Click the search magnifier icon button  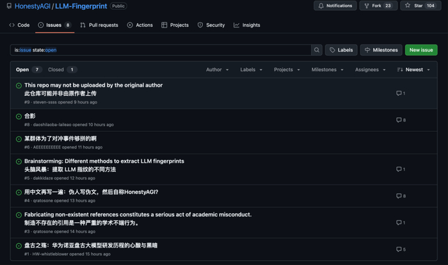(x=317, y=50)
